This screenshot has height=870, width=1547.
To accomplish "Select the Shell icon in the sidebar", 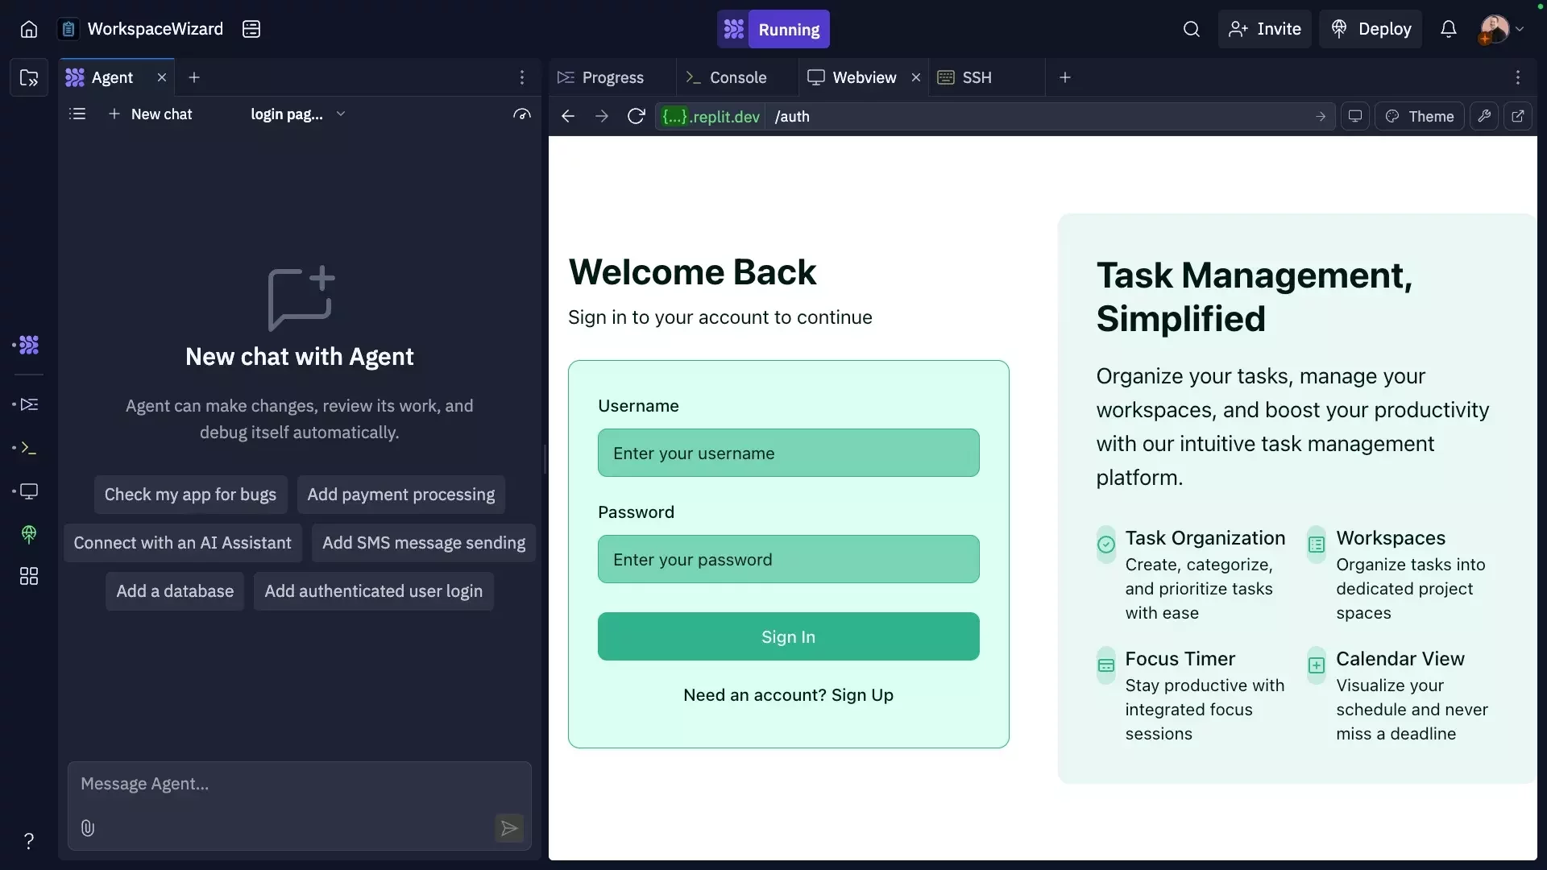I will pos(29,448).
